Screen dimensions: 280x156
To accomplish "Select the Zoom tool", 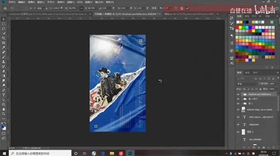I will 4,114.
